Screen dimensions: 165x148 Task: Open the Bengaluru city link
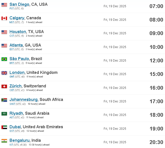click(x=20, y=140)
